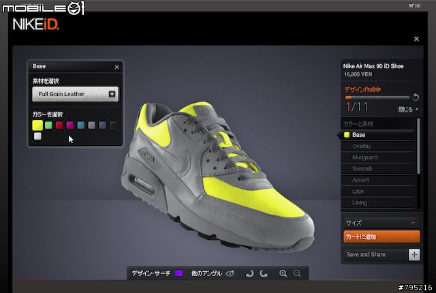Viewport: 436px width, 293px height.
Task: Click the purple design search swatch
Action: pos(178,273)
